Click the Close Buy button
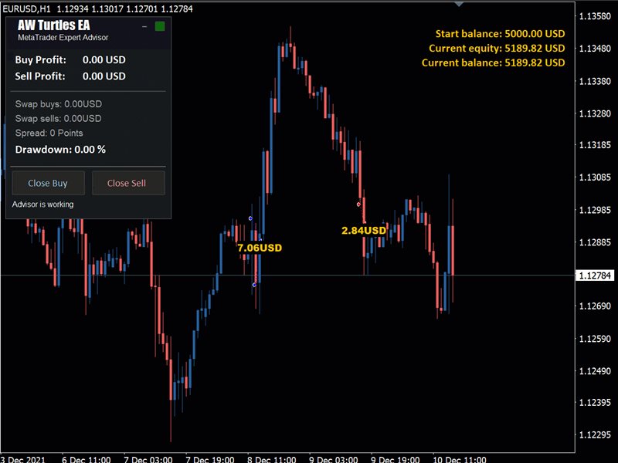This screenshot has height=463, width=618. pyautogui.click(x=48, y=184)
